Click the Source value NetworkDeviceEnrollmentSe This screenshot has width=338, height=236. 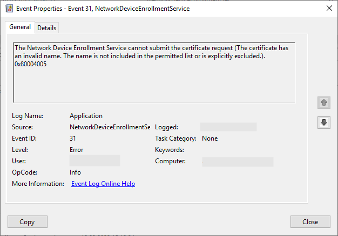[x=110, y=127]
